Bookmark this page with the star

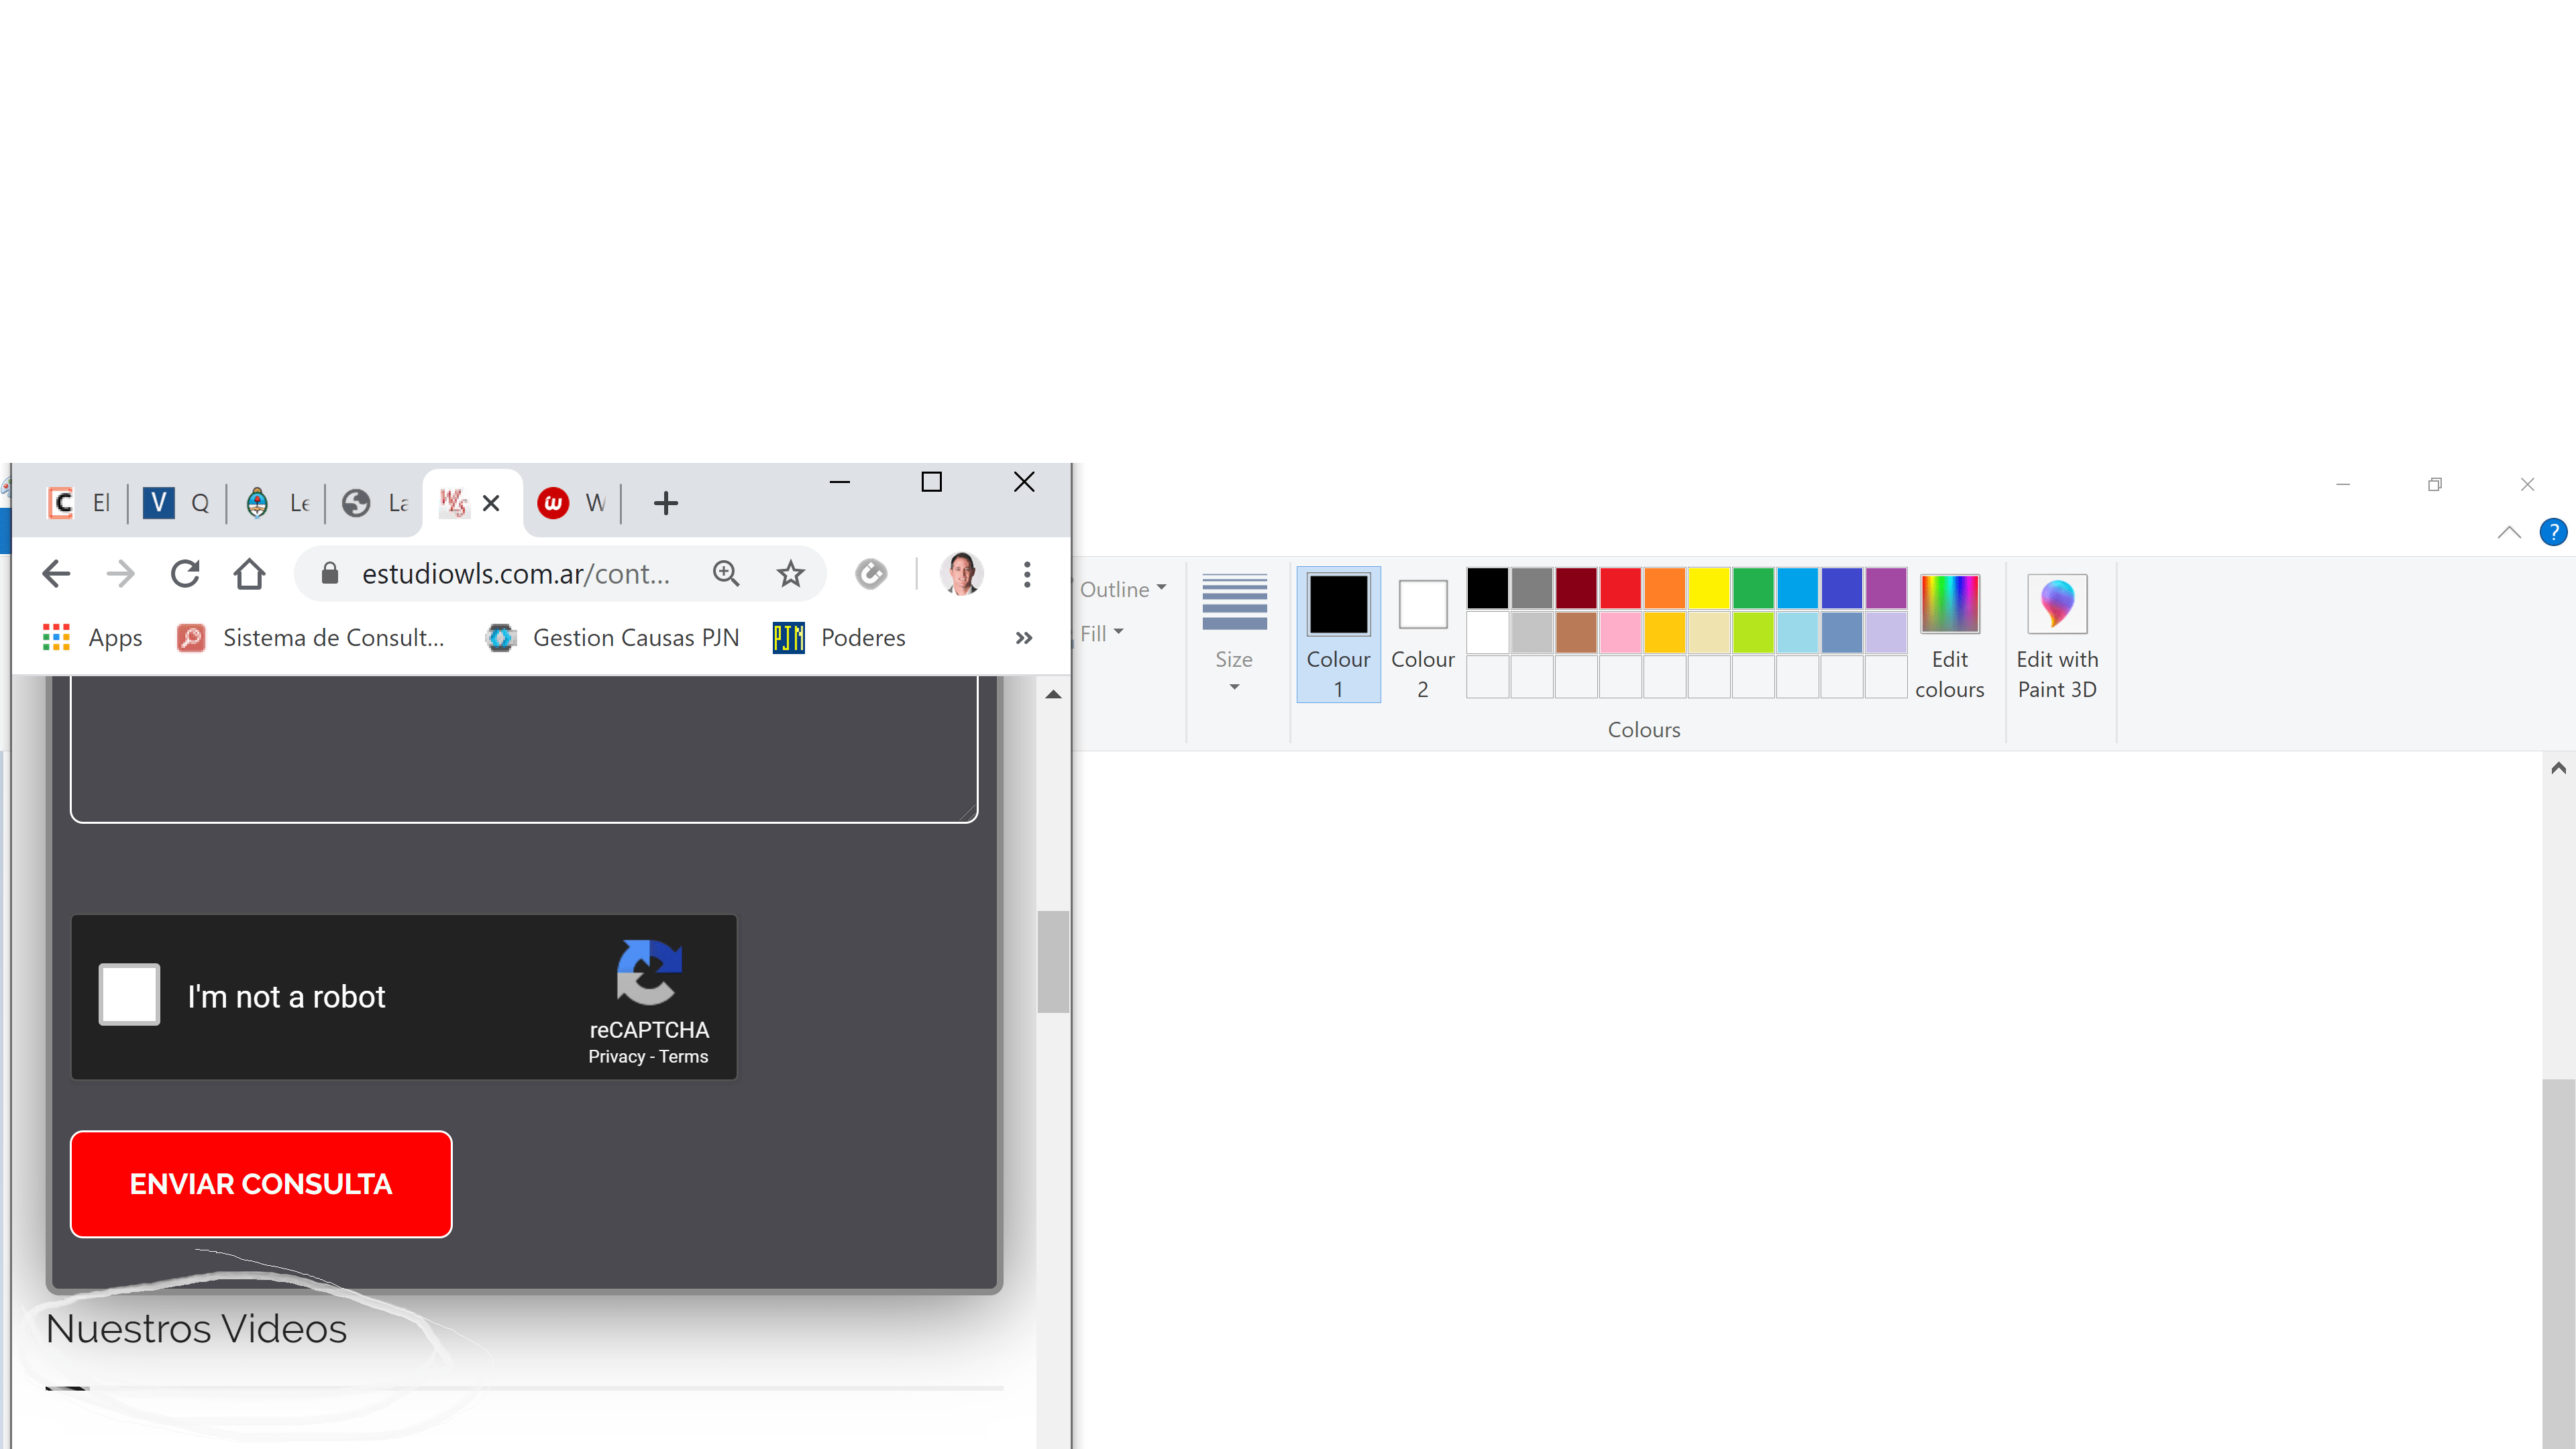click(790, 574)
